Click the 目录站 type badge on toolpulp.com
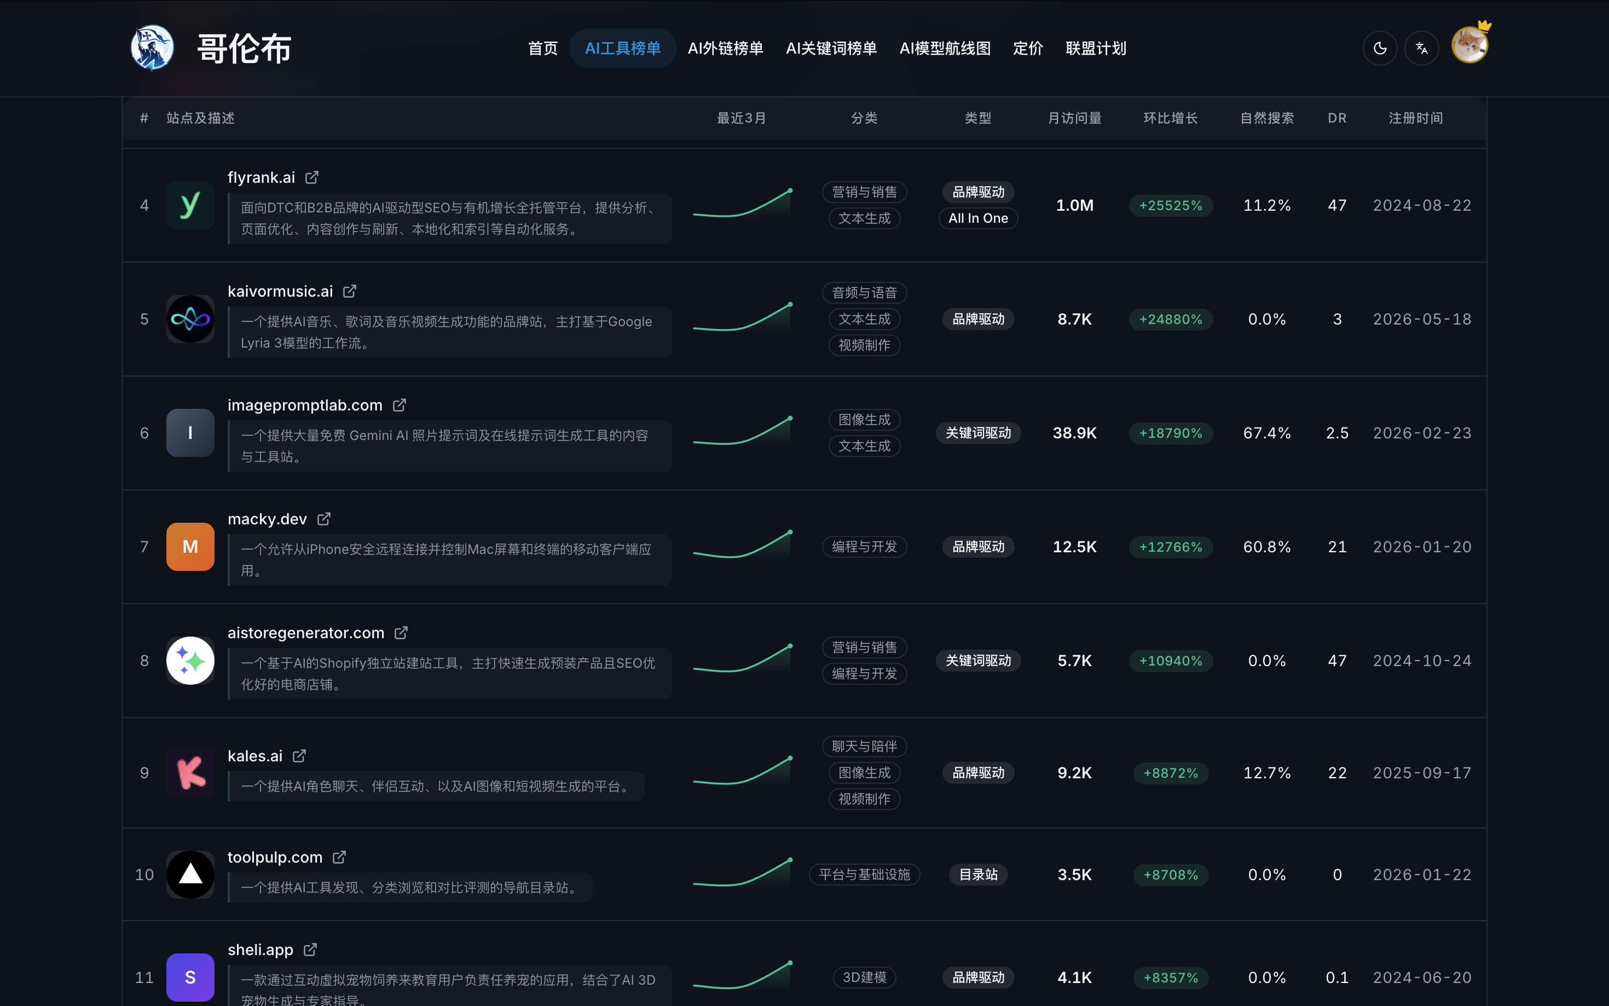This screenshot has width=1609, height=1006. pyautogui.click(x=978, y=874)
